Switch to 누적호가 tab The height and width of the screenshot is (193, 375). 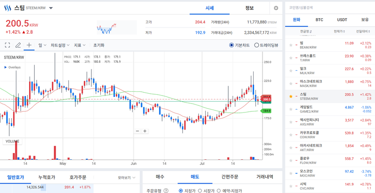[46, 177]
